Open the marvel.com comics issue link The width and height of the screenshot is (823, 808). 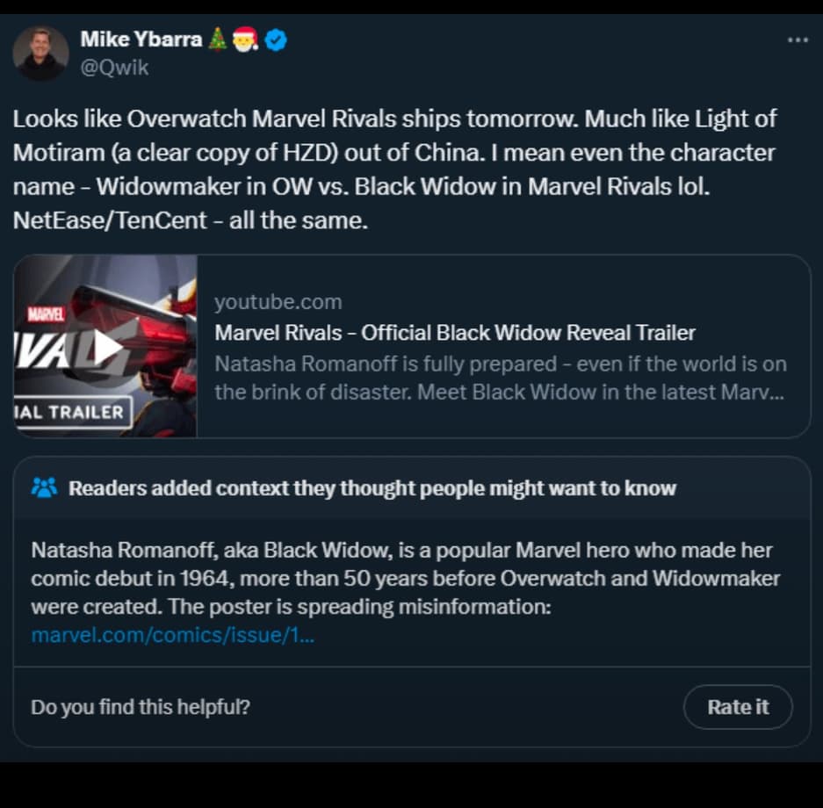[x=172, y=634]
